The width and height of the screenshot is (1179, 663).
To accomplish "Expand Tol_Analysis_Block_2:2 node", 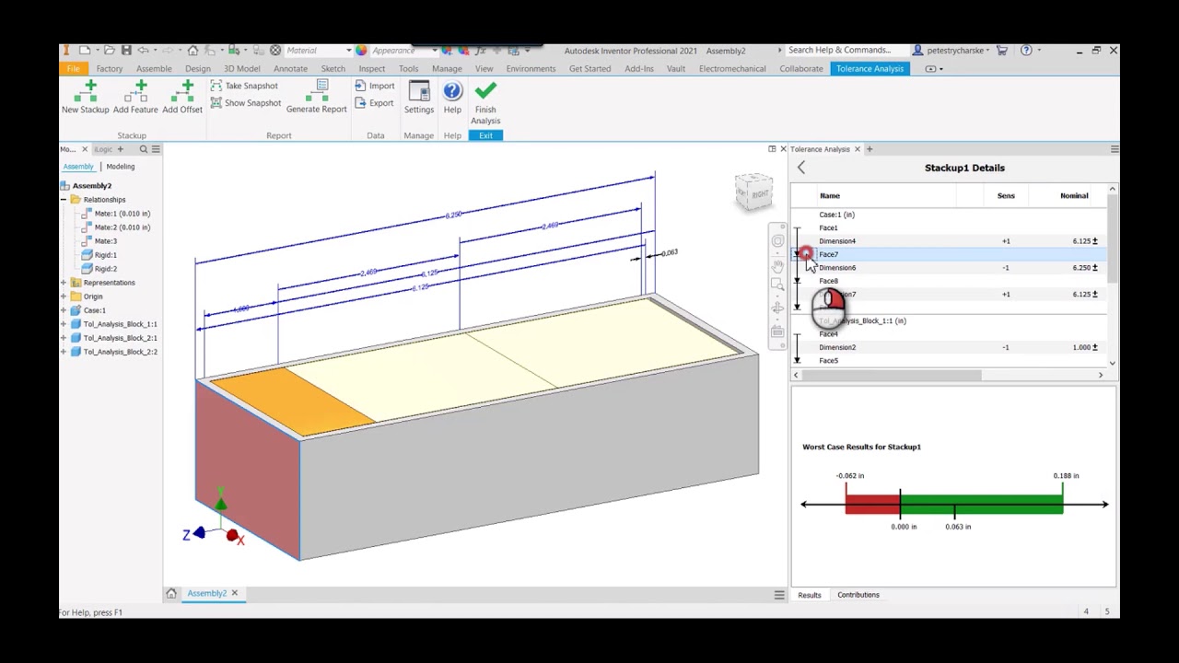I will [x=64, y=352].
